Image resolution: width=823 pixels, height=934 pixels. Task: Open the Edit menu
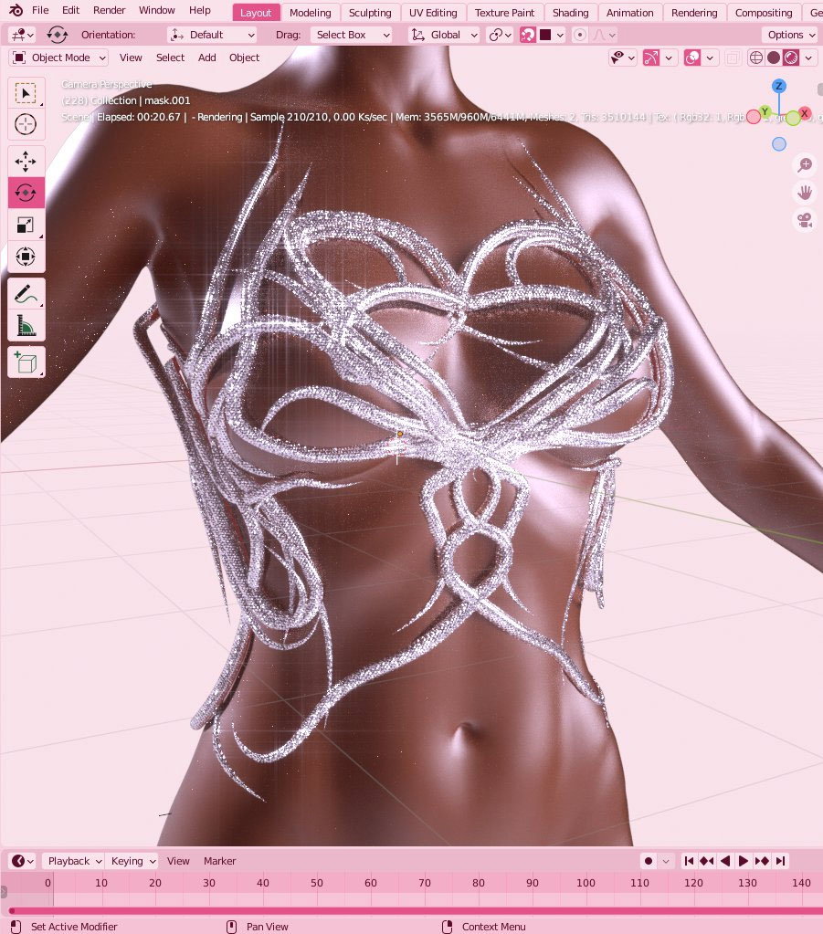coord(70,10)
